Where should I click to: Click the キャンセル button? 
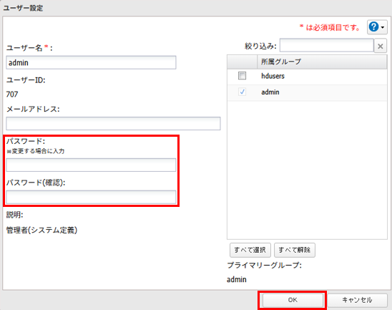coord(357,300)
